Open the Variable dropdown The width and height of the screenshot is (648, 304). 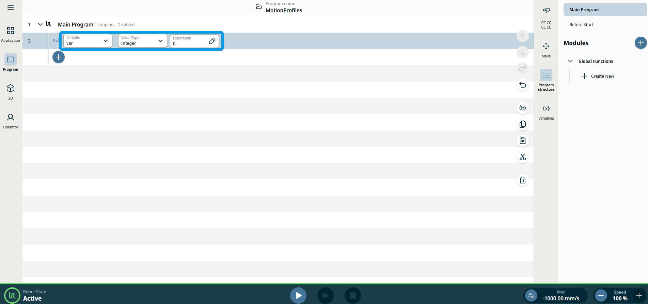tap(88, 41)
